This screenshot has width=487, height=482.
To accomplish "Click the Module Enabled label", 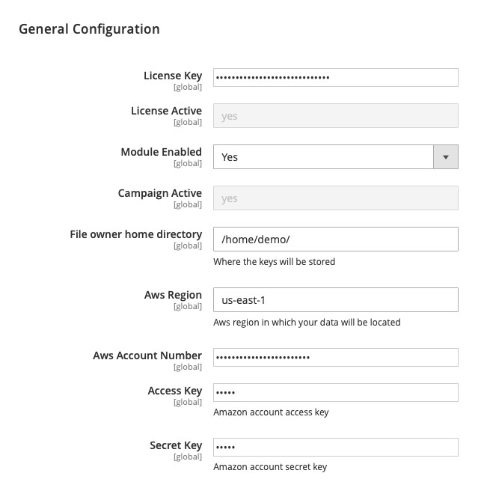I will pyautogui.click(x=161, y=152).
